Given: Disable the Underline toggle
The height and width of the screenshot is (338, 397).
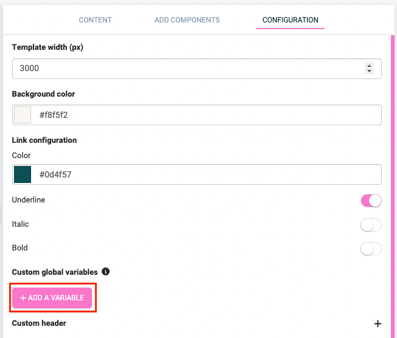Looking at the screenshot, I should point(371,200).
